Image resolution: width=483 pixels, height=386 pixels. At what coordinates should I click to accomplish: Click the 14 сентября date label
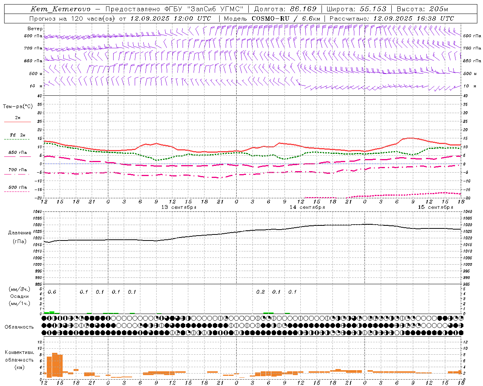[x=307, y=207]
